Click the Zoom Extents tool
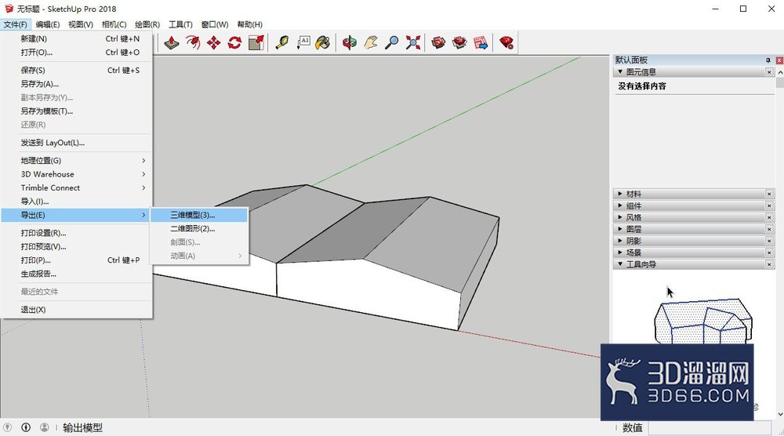 pos(413,42)
